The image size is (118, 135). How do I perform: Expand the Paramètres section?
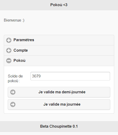pyautogui.click(x=59, y=40)
